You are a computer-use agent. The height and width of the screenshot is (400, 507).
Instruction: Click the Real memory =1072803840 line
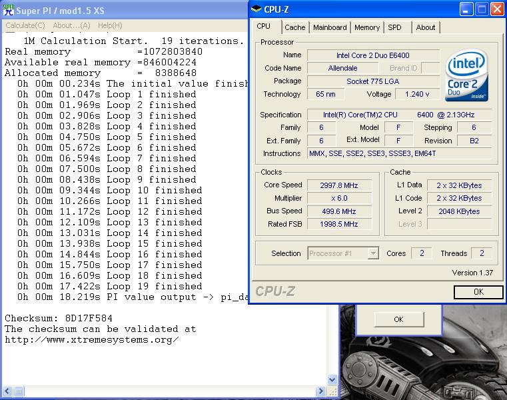coord(103,52)
